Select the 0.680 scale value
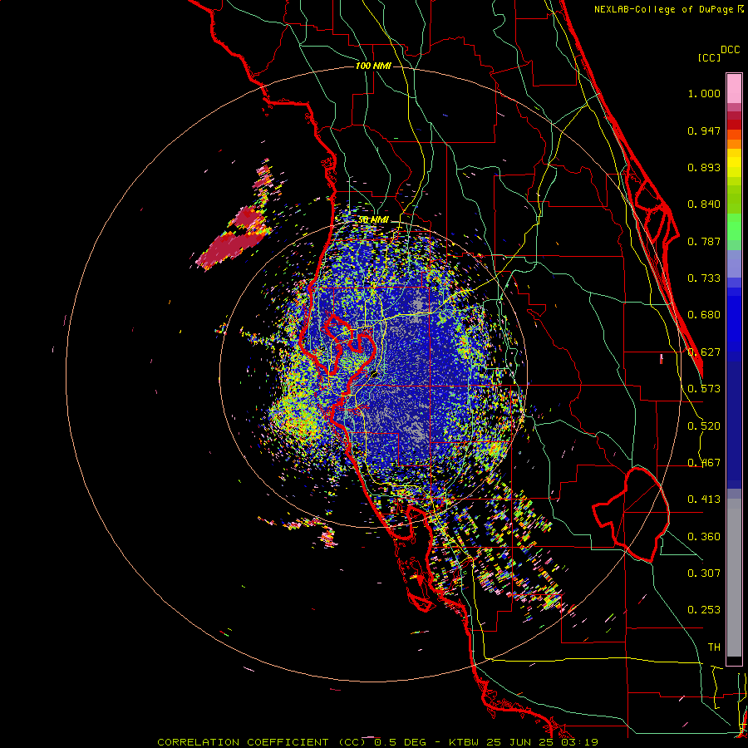 point(704,315)
